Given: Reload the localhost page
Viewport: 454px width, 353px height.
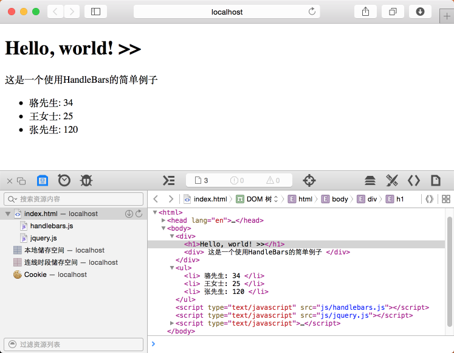Looking at the screenshot, I should coord(312,12).
